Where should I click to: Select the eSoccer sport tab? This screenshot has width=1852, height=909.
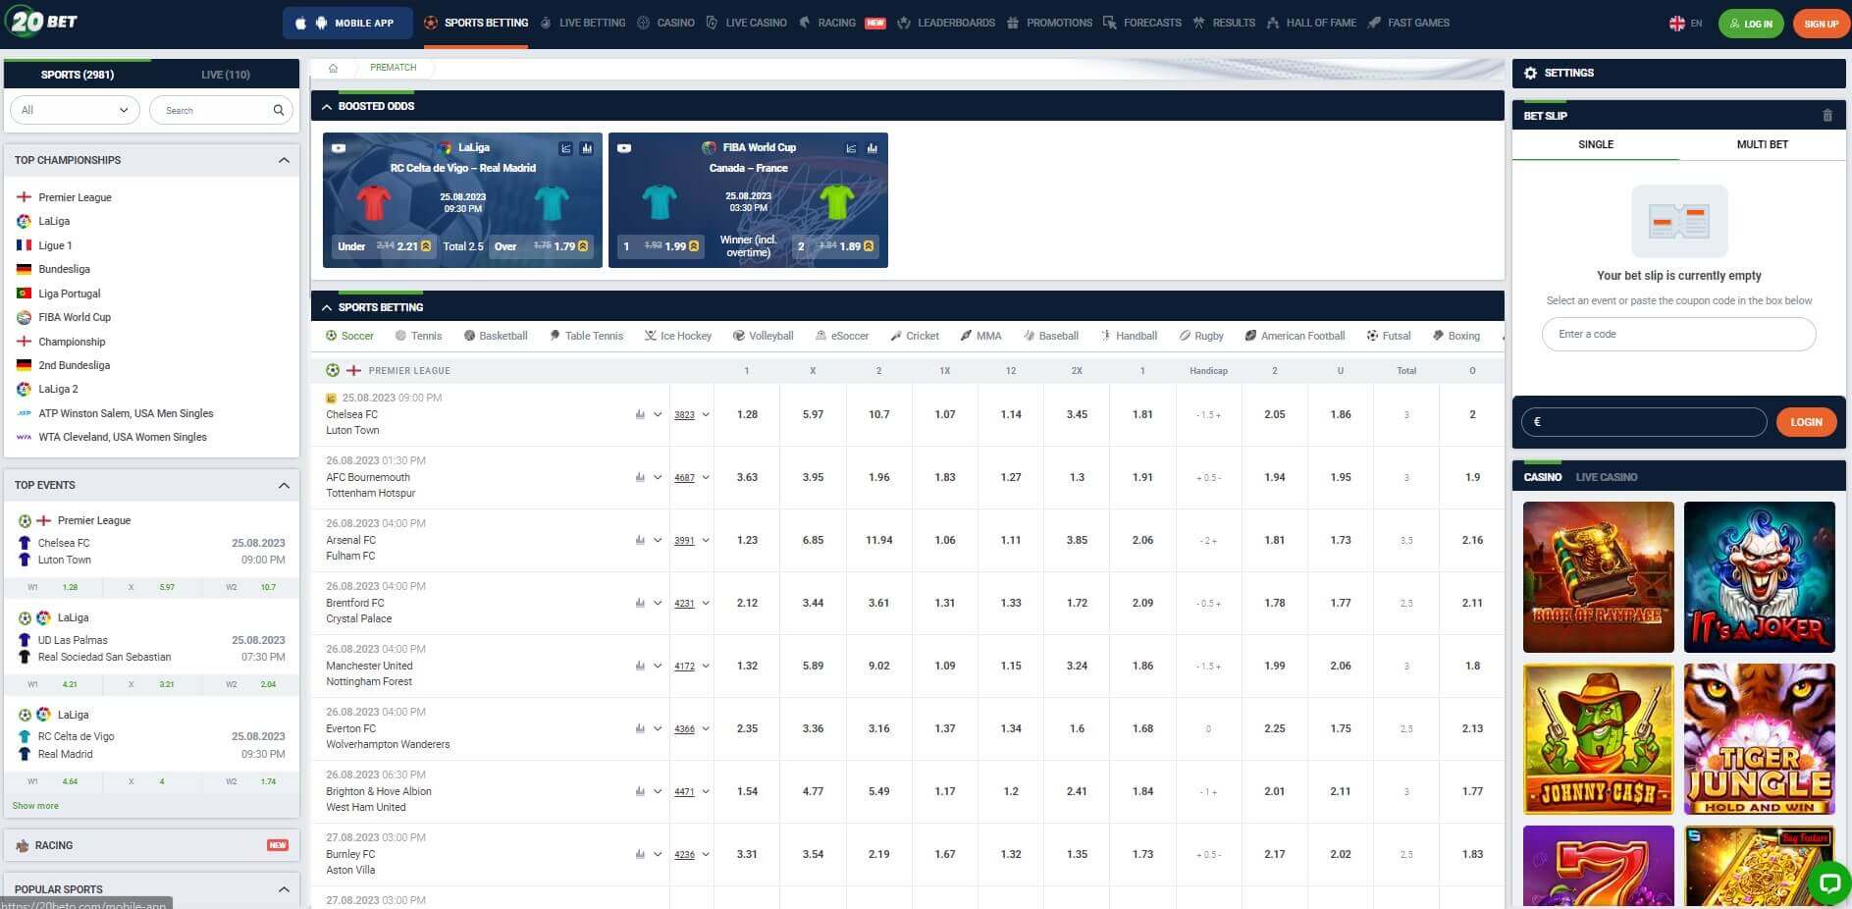842,336
